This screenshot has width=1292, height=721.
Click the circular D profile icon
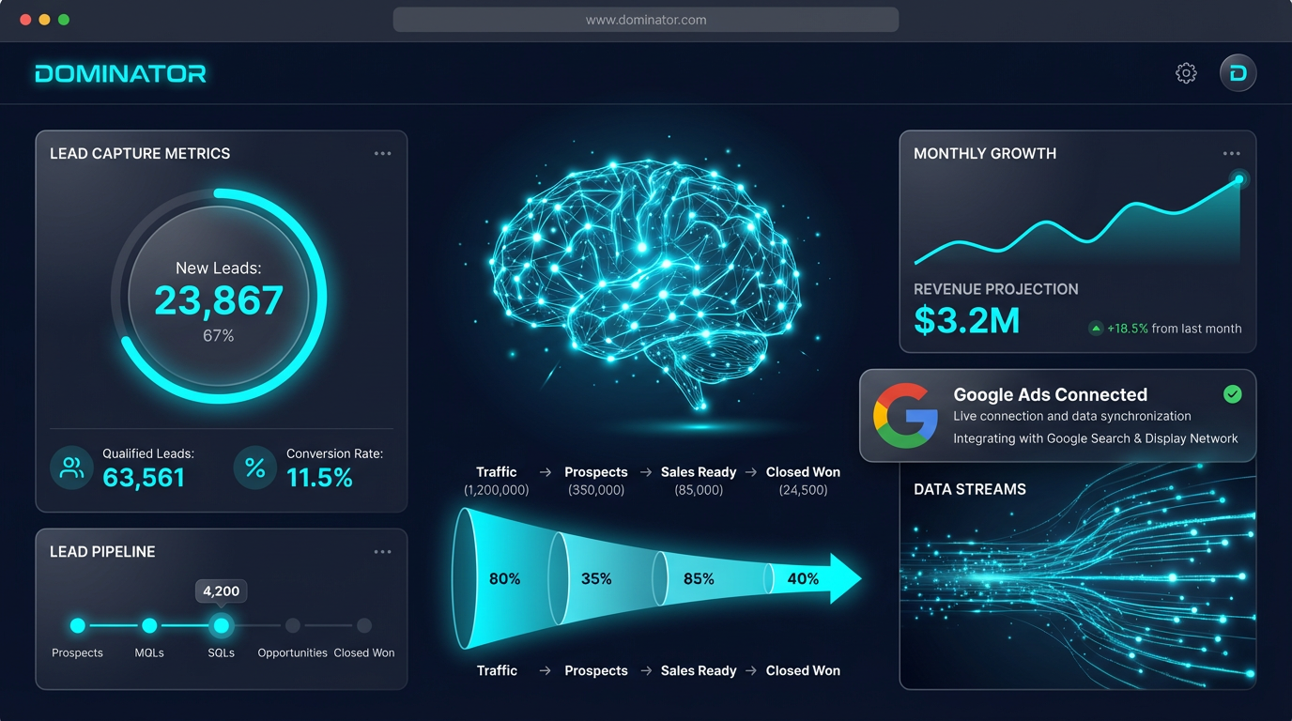point(1238,72)
